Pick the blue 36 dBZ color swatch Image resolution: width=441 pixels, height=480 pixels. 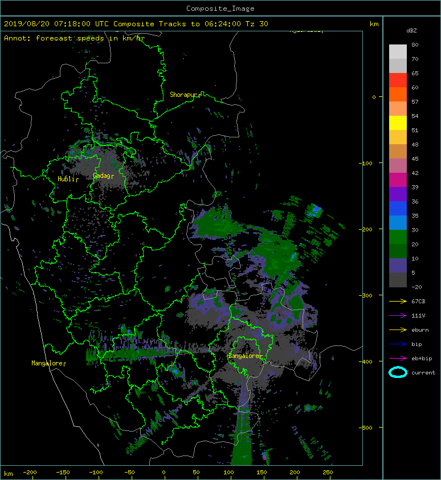pyautogui.click(x=398, y=209)
